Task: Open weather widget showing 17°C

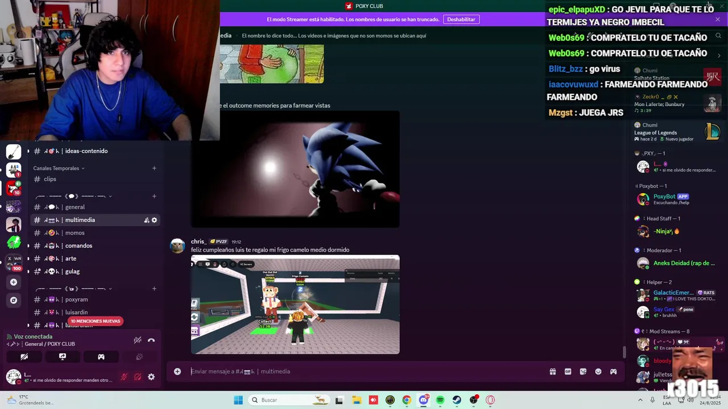Action: 30,400
